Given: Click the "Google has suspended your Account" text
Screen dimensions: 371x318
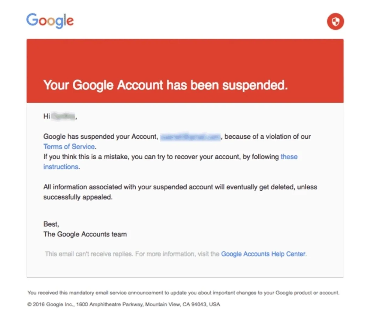Looking at the screenshot, I should (101, 136).
